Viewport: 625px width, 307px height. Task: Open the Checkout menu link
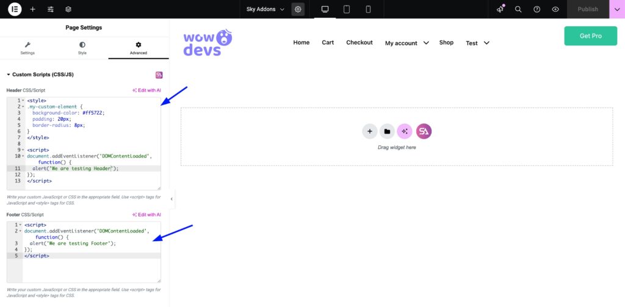[359, 42]
